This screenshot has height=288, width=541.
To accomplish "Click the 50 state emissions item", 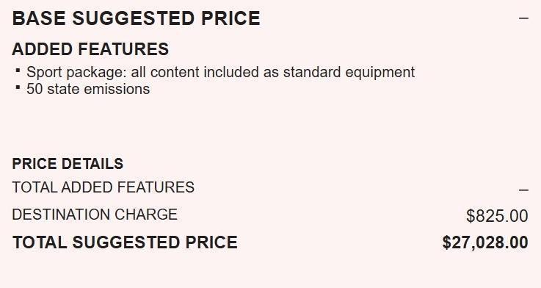I will [x=88, y=89].
